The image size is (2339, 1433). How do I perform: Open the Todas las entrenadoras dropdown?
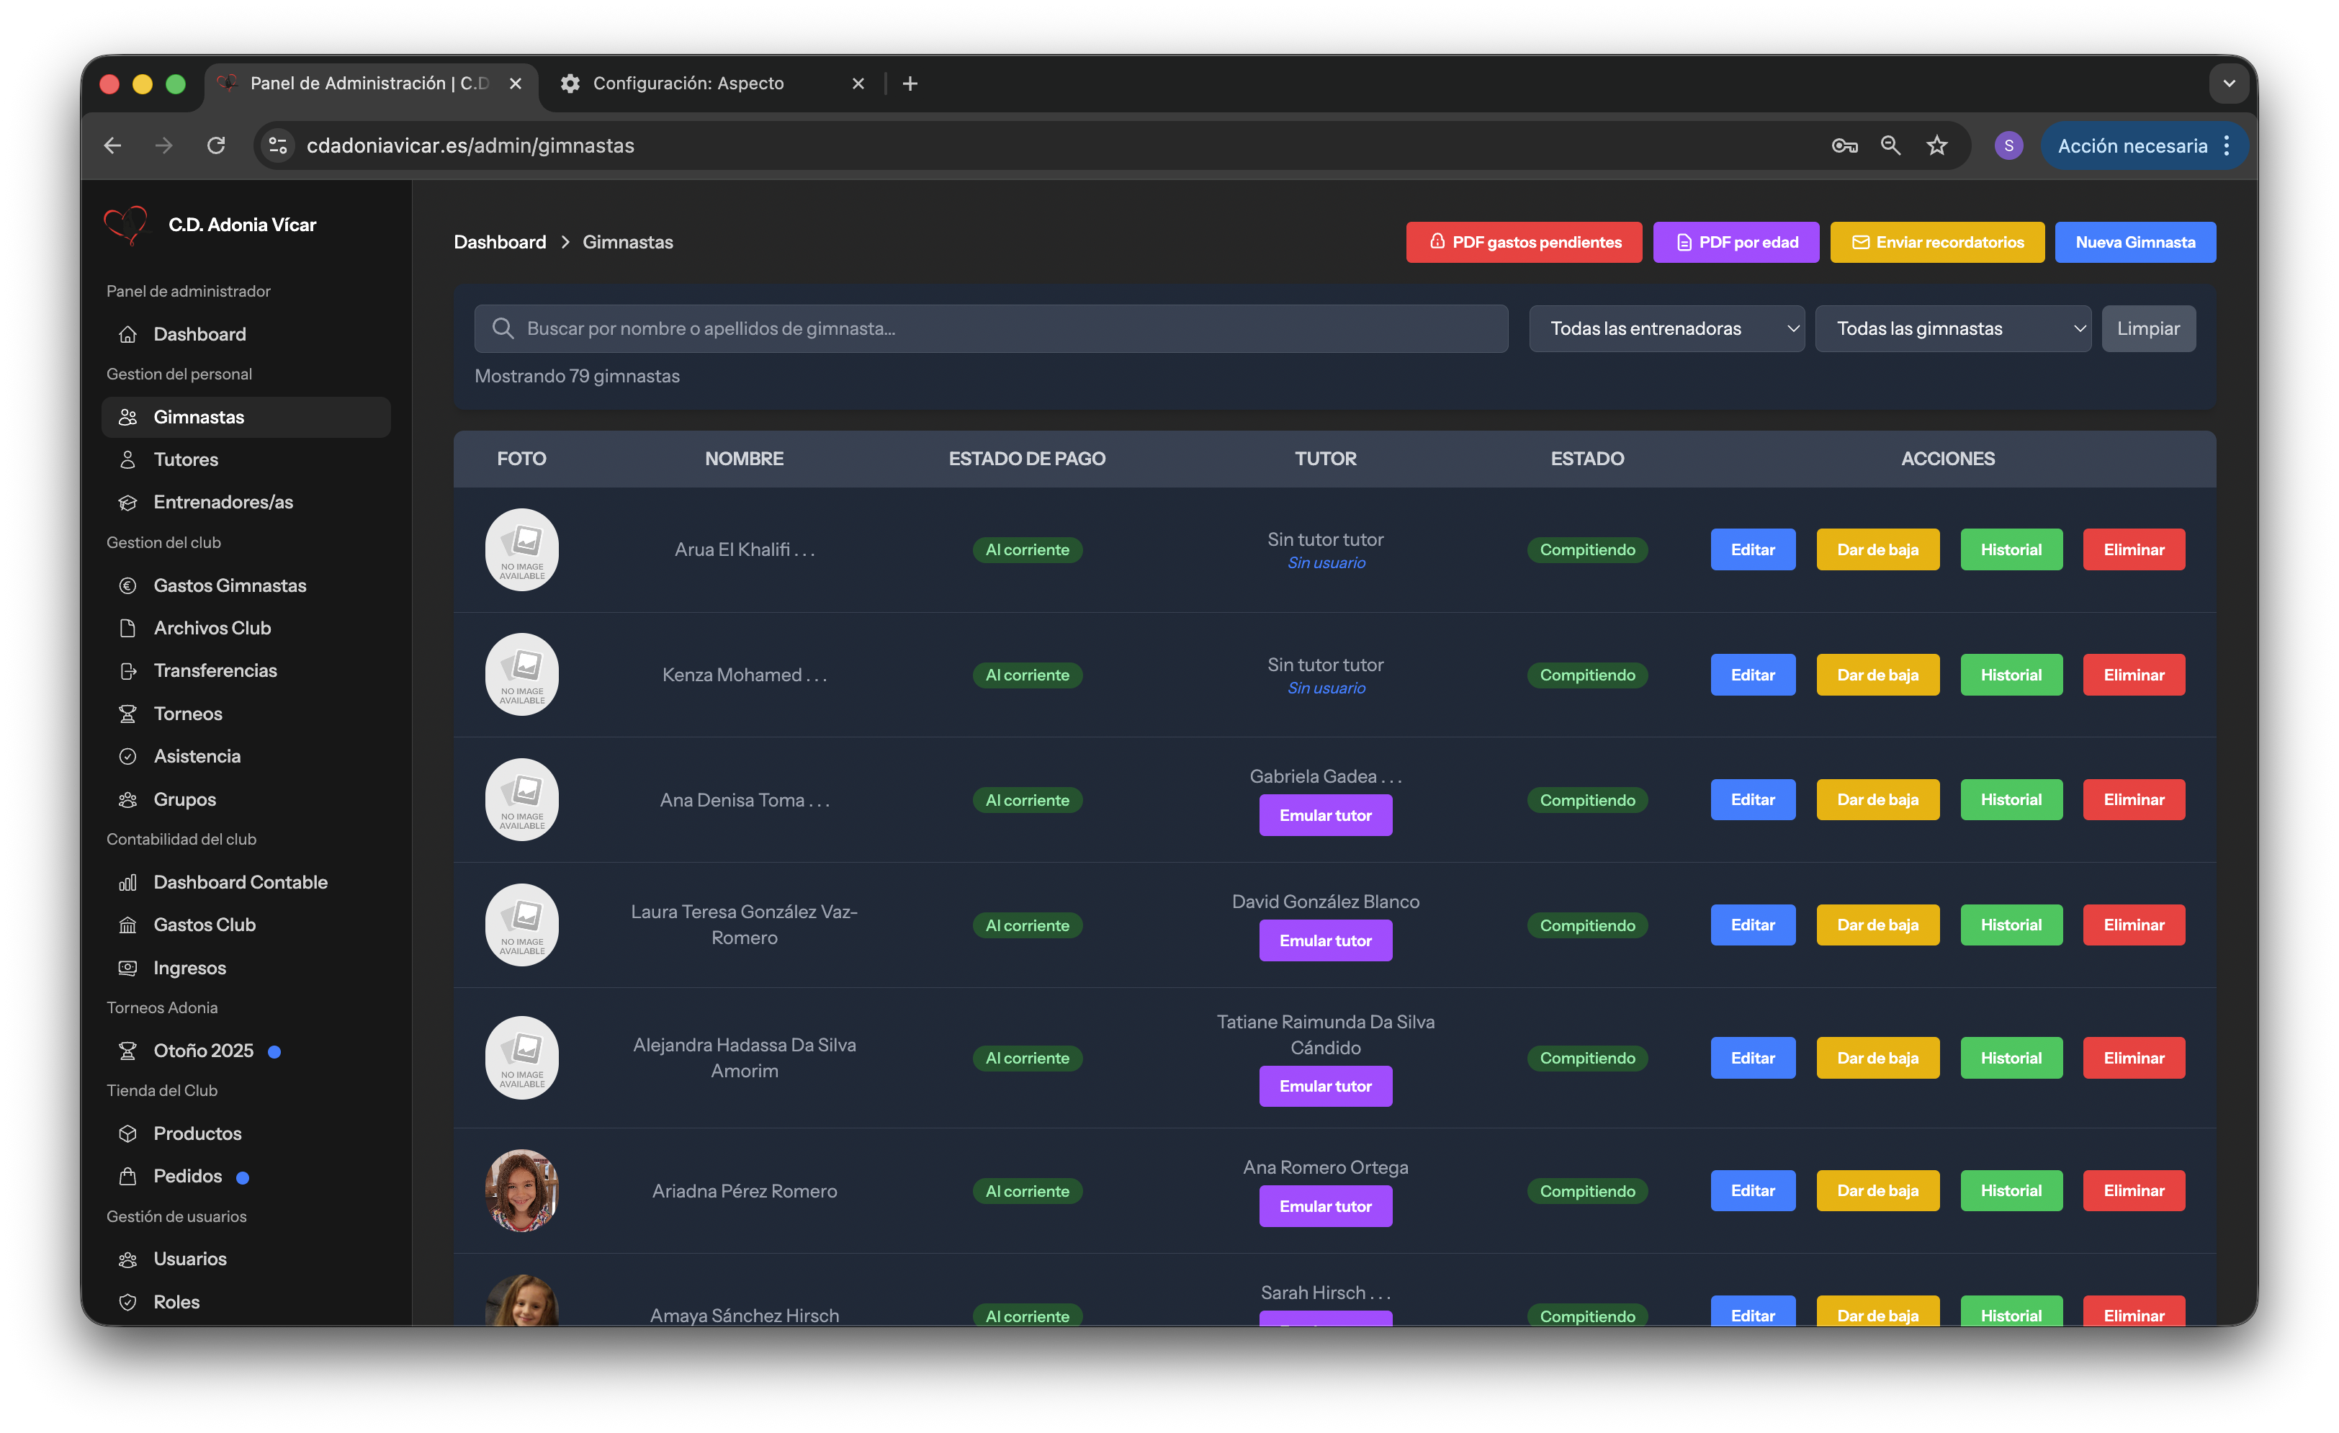1667,328
